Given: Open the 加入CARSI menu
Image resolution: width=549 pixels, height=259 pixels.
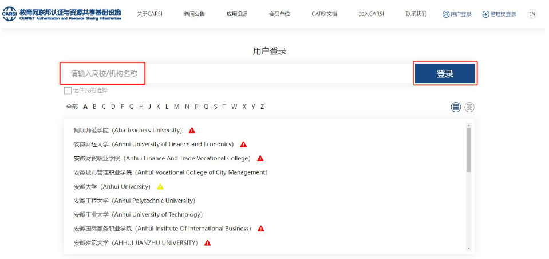Looking at the screenshot, I should (372, 14).
